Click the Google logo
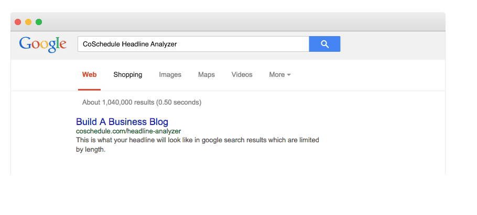This screenshot has width=477, height=215. (43, 44)
